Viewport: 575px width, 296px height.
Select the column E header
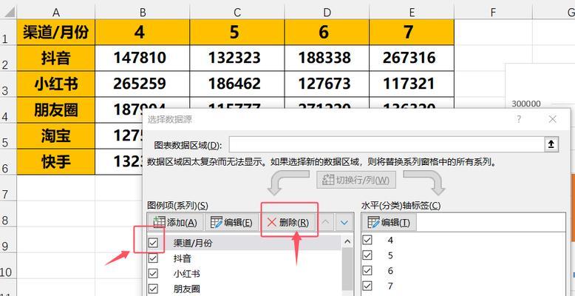(x=412, y=13)
